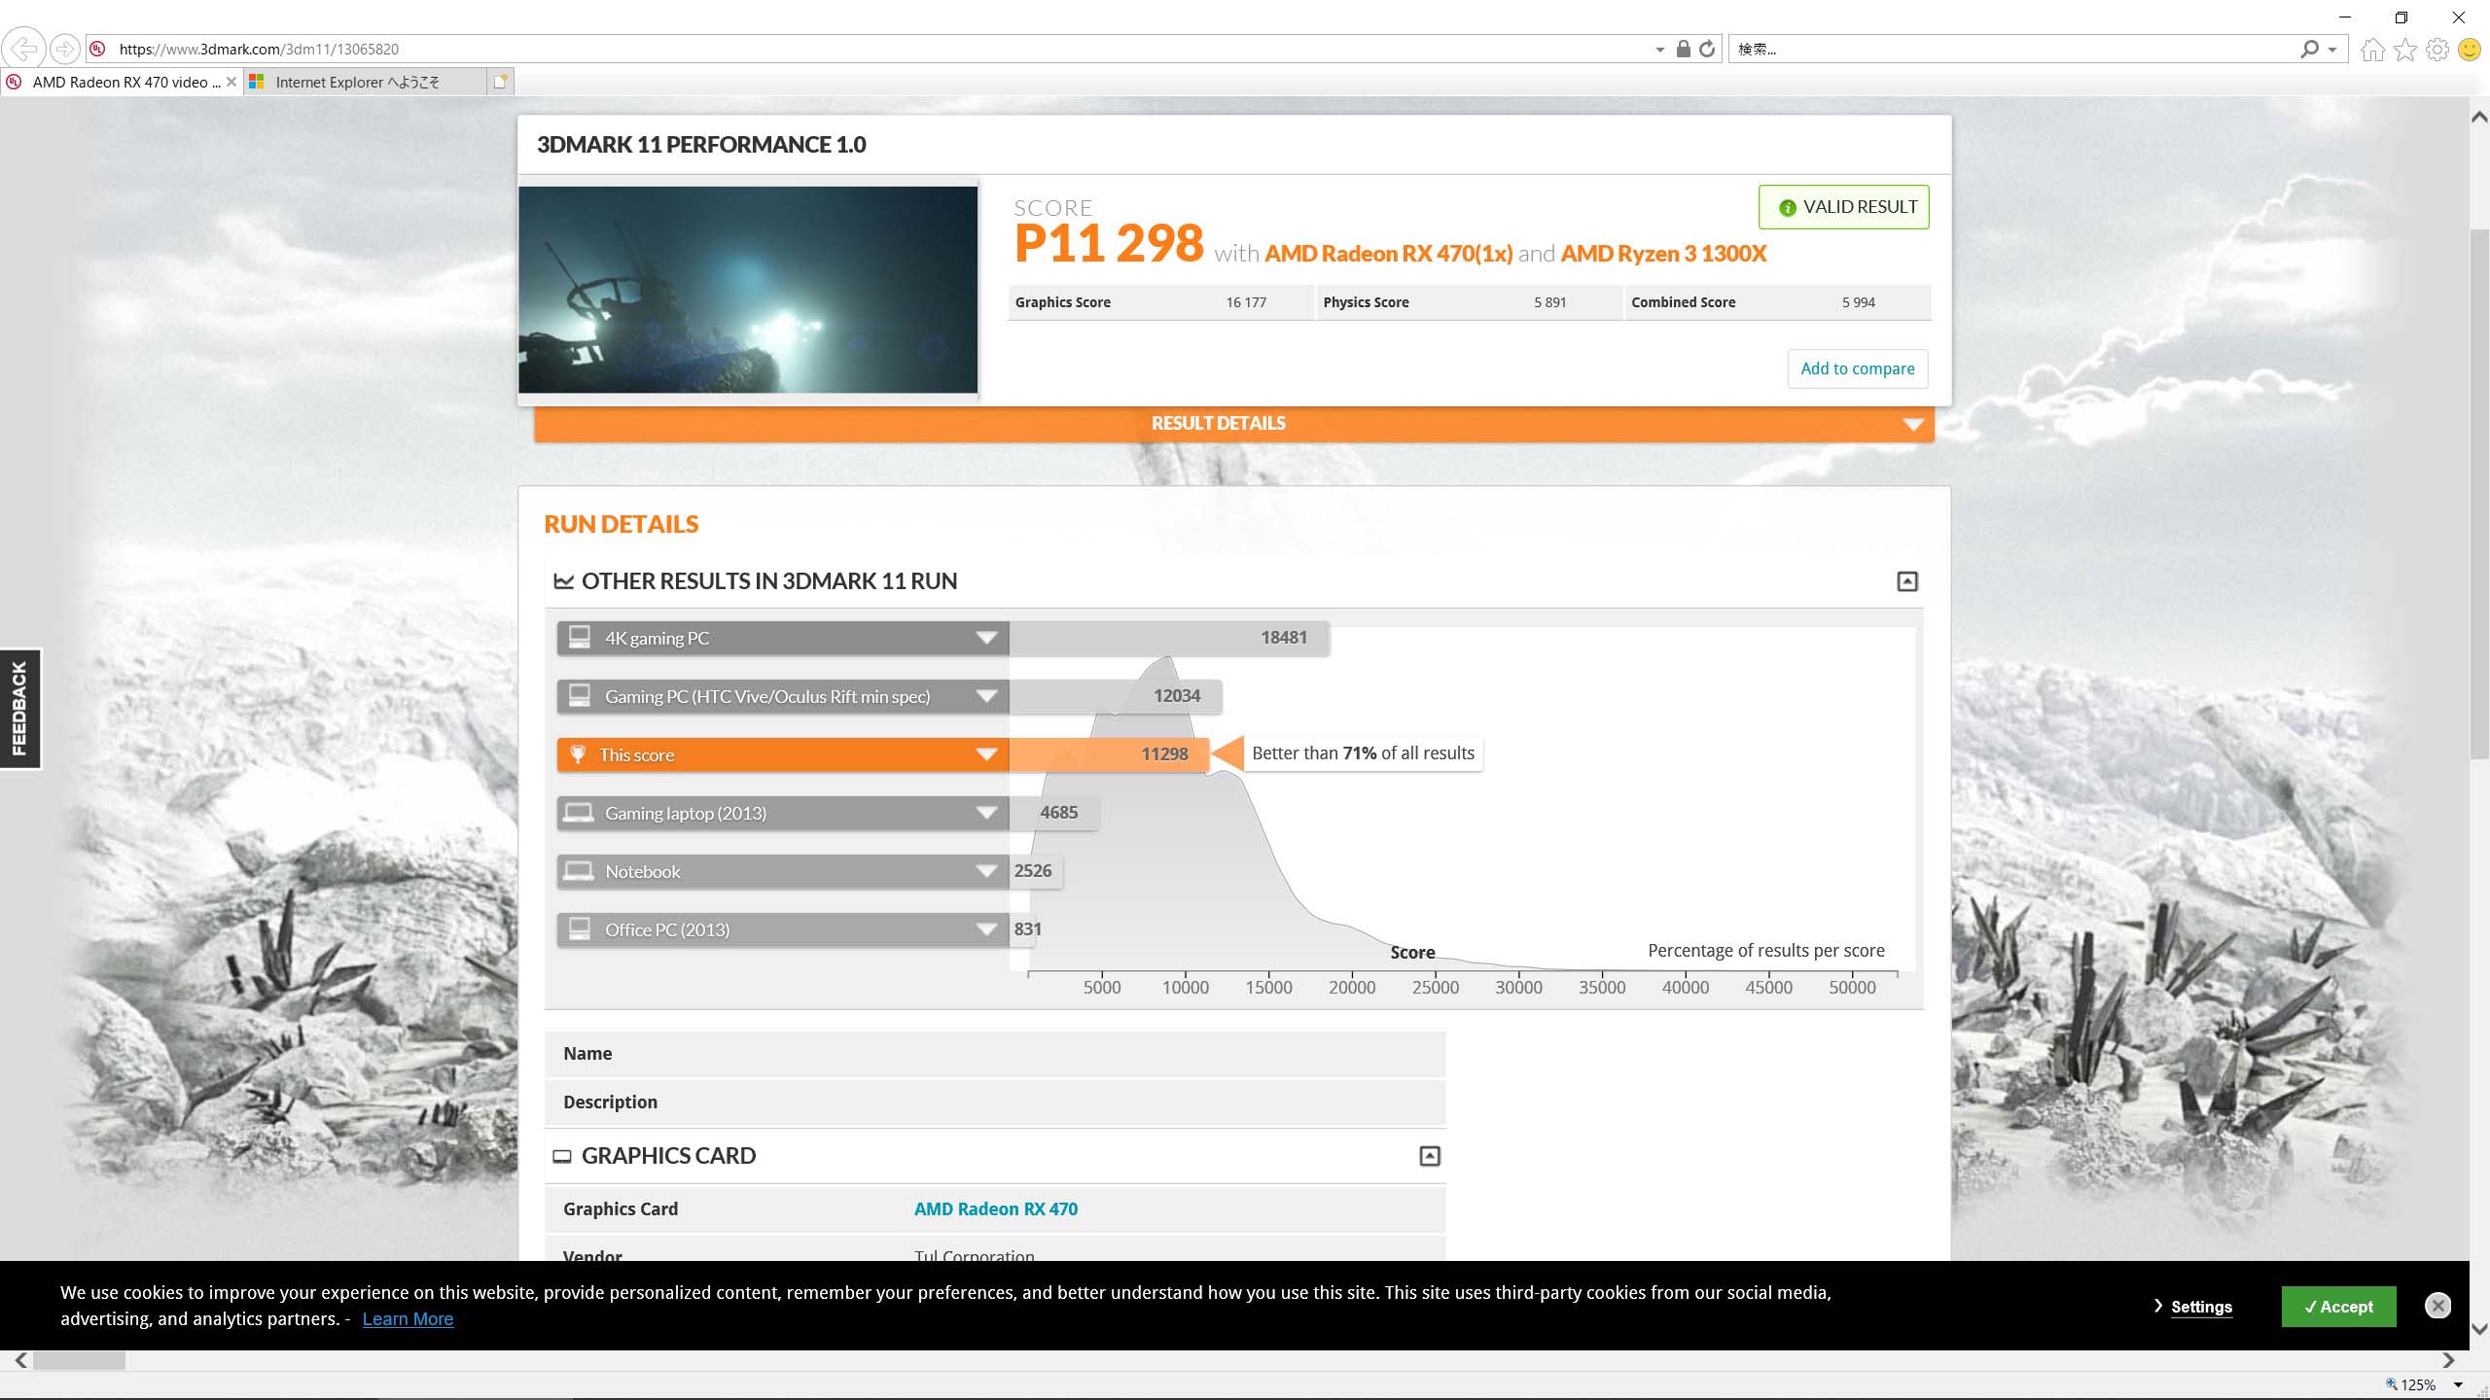Close the AMD Radeon RX 470 tab
Viewport: 2490px width, 1400px height.
click(x=231, y=82)
